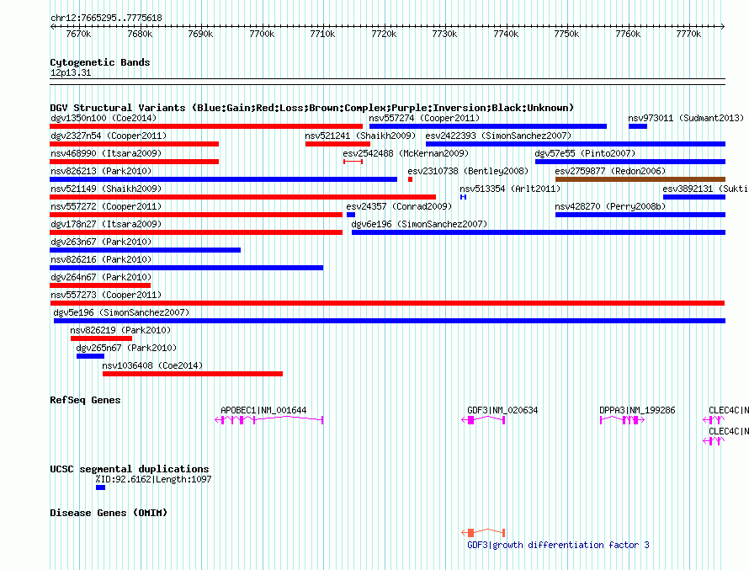Screen dimensions: 749x570
Task: Click the orange GDF3 OMIM disease gene glyph
Action: coord(483,532)
